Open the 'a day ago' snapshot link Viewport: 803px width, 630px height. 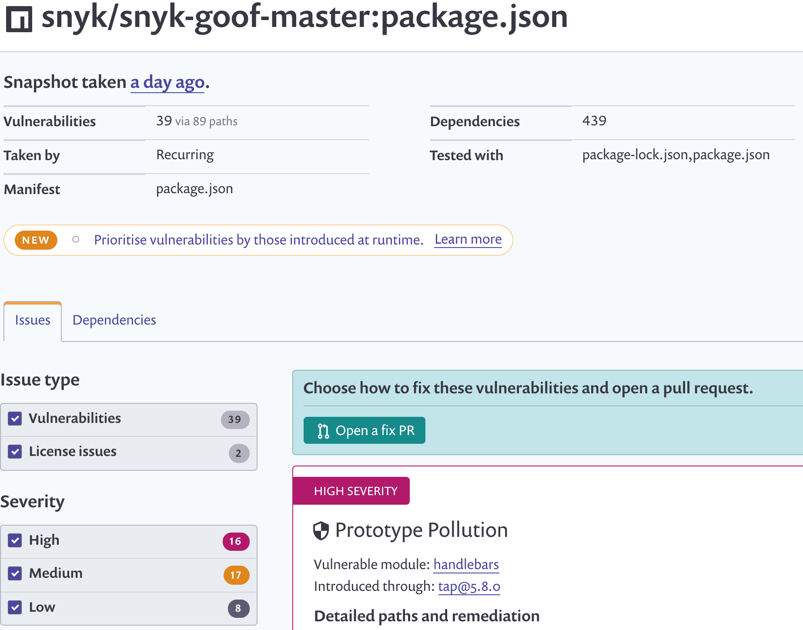point(167,82)
